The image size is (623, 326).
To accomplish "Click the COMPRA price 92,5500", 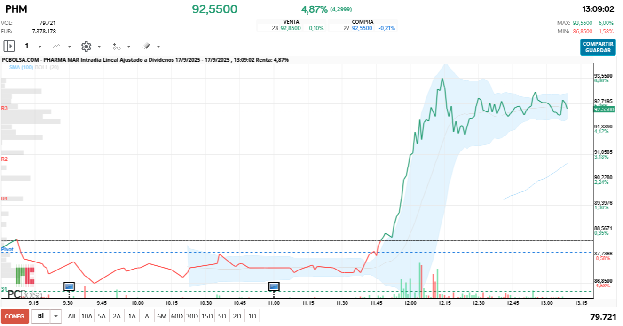I will [x=362, y=28].
